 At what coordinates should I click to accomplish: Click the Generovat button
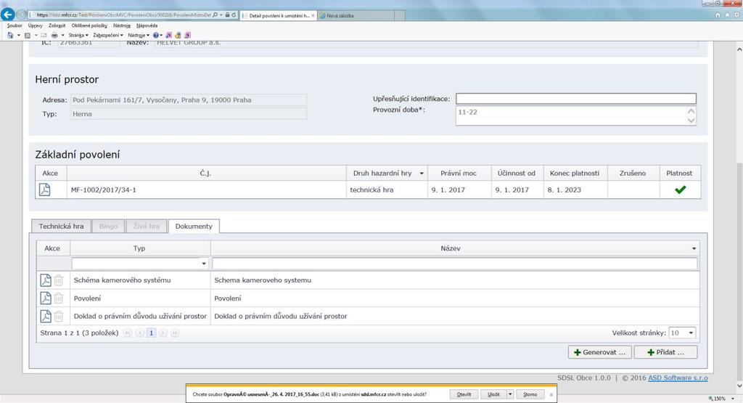click(600, 352)
